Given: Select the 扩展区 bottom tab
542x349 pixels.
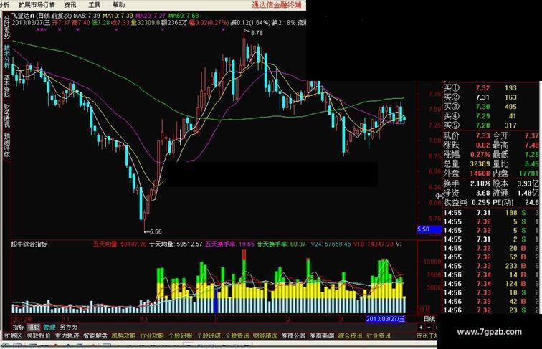Looking at the screenshot, I should (x=13, y=335).
